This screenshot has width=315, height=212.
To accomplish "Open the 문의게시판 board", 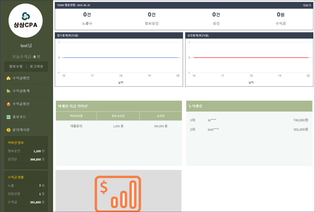I will (x=21, y=130).
